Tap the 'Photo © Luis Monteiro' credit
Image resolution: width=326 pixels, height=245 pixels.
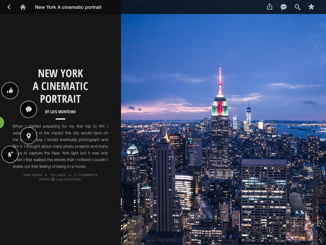(60, 179)
